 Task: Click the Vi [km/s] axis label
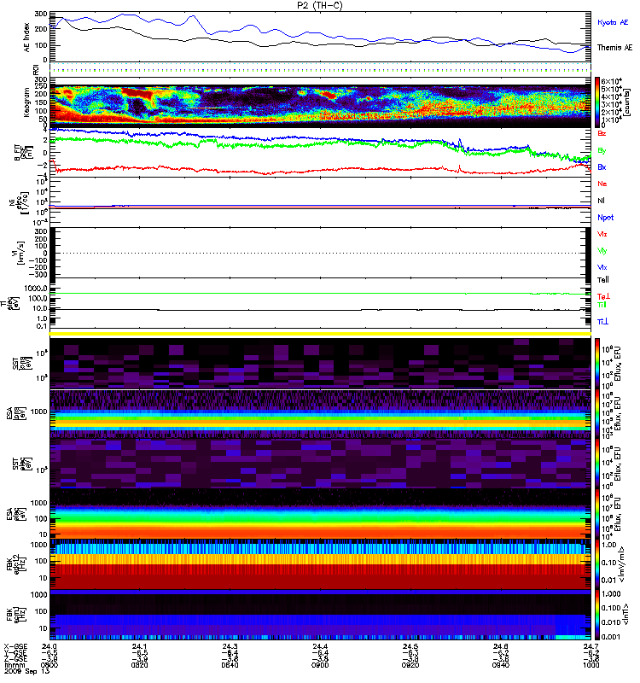(20, 253)
